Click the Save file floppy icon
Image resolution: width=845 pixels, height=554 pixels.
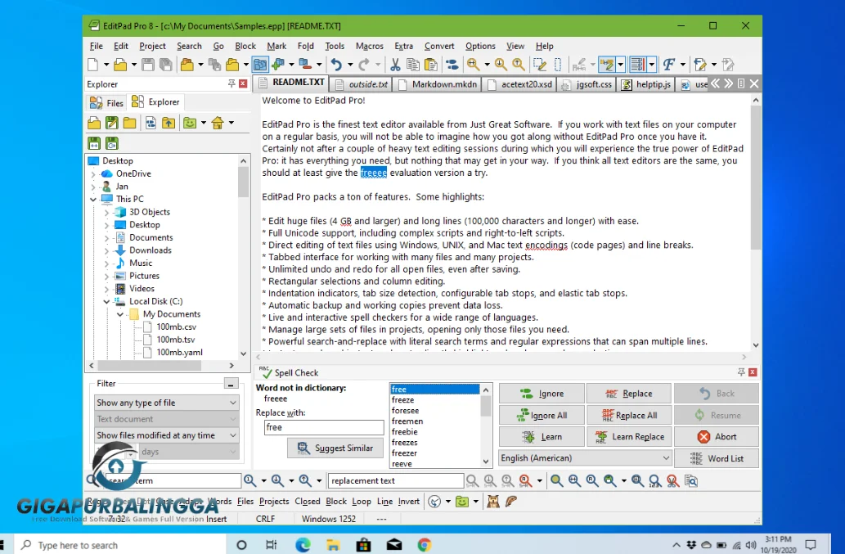click(x=148, y=65)
